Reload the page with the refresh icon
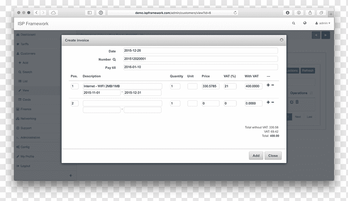348x201 pixels. click(235, 13)
